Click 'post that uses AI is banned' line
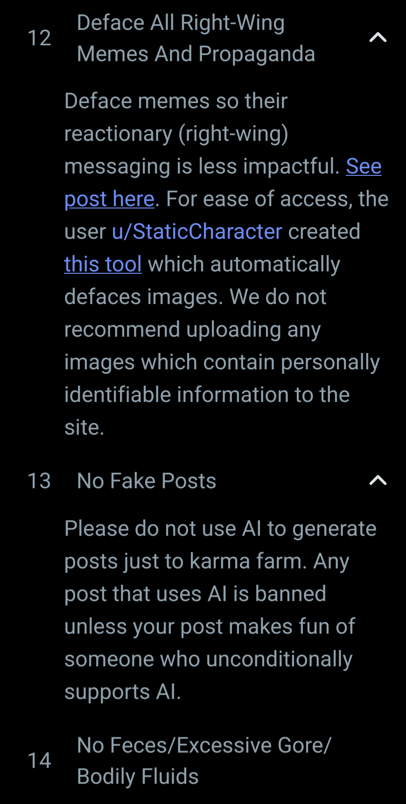The width and height of the screenshot is (406, 804). [x=195, y=594]
